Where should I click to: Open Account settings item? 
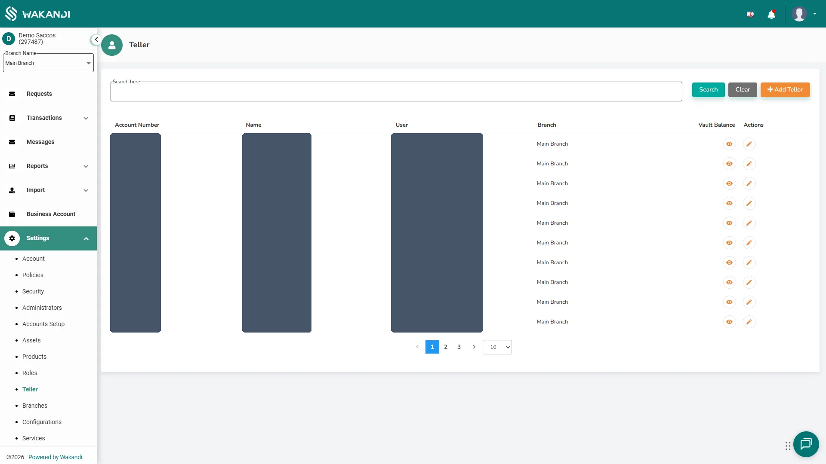(x=34, y=259)
